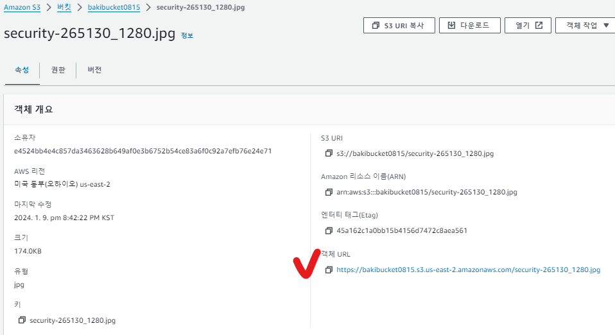Viewport: 615px width, 335px height.
Task: Select the owner ID hash text
Action: (143, 151)
